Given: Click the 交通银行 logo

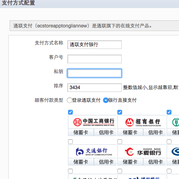Looking at the screenshot, I should point(94,152).
